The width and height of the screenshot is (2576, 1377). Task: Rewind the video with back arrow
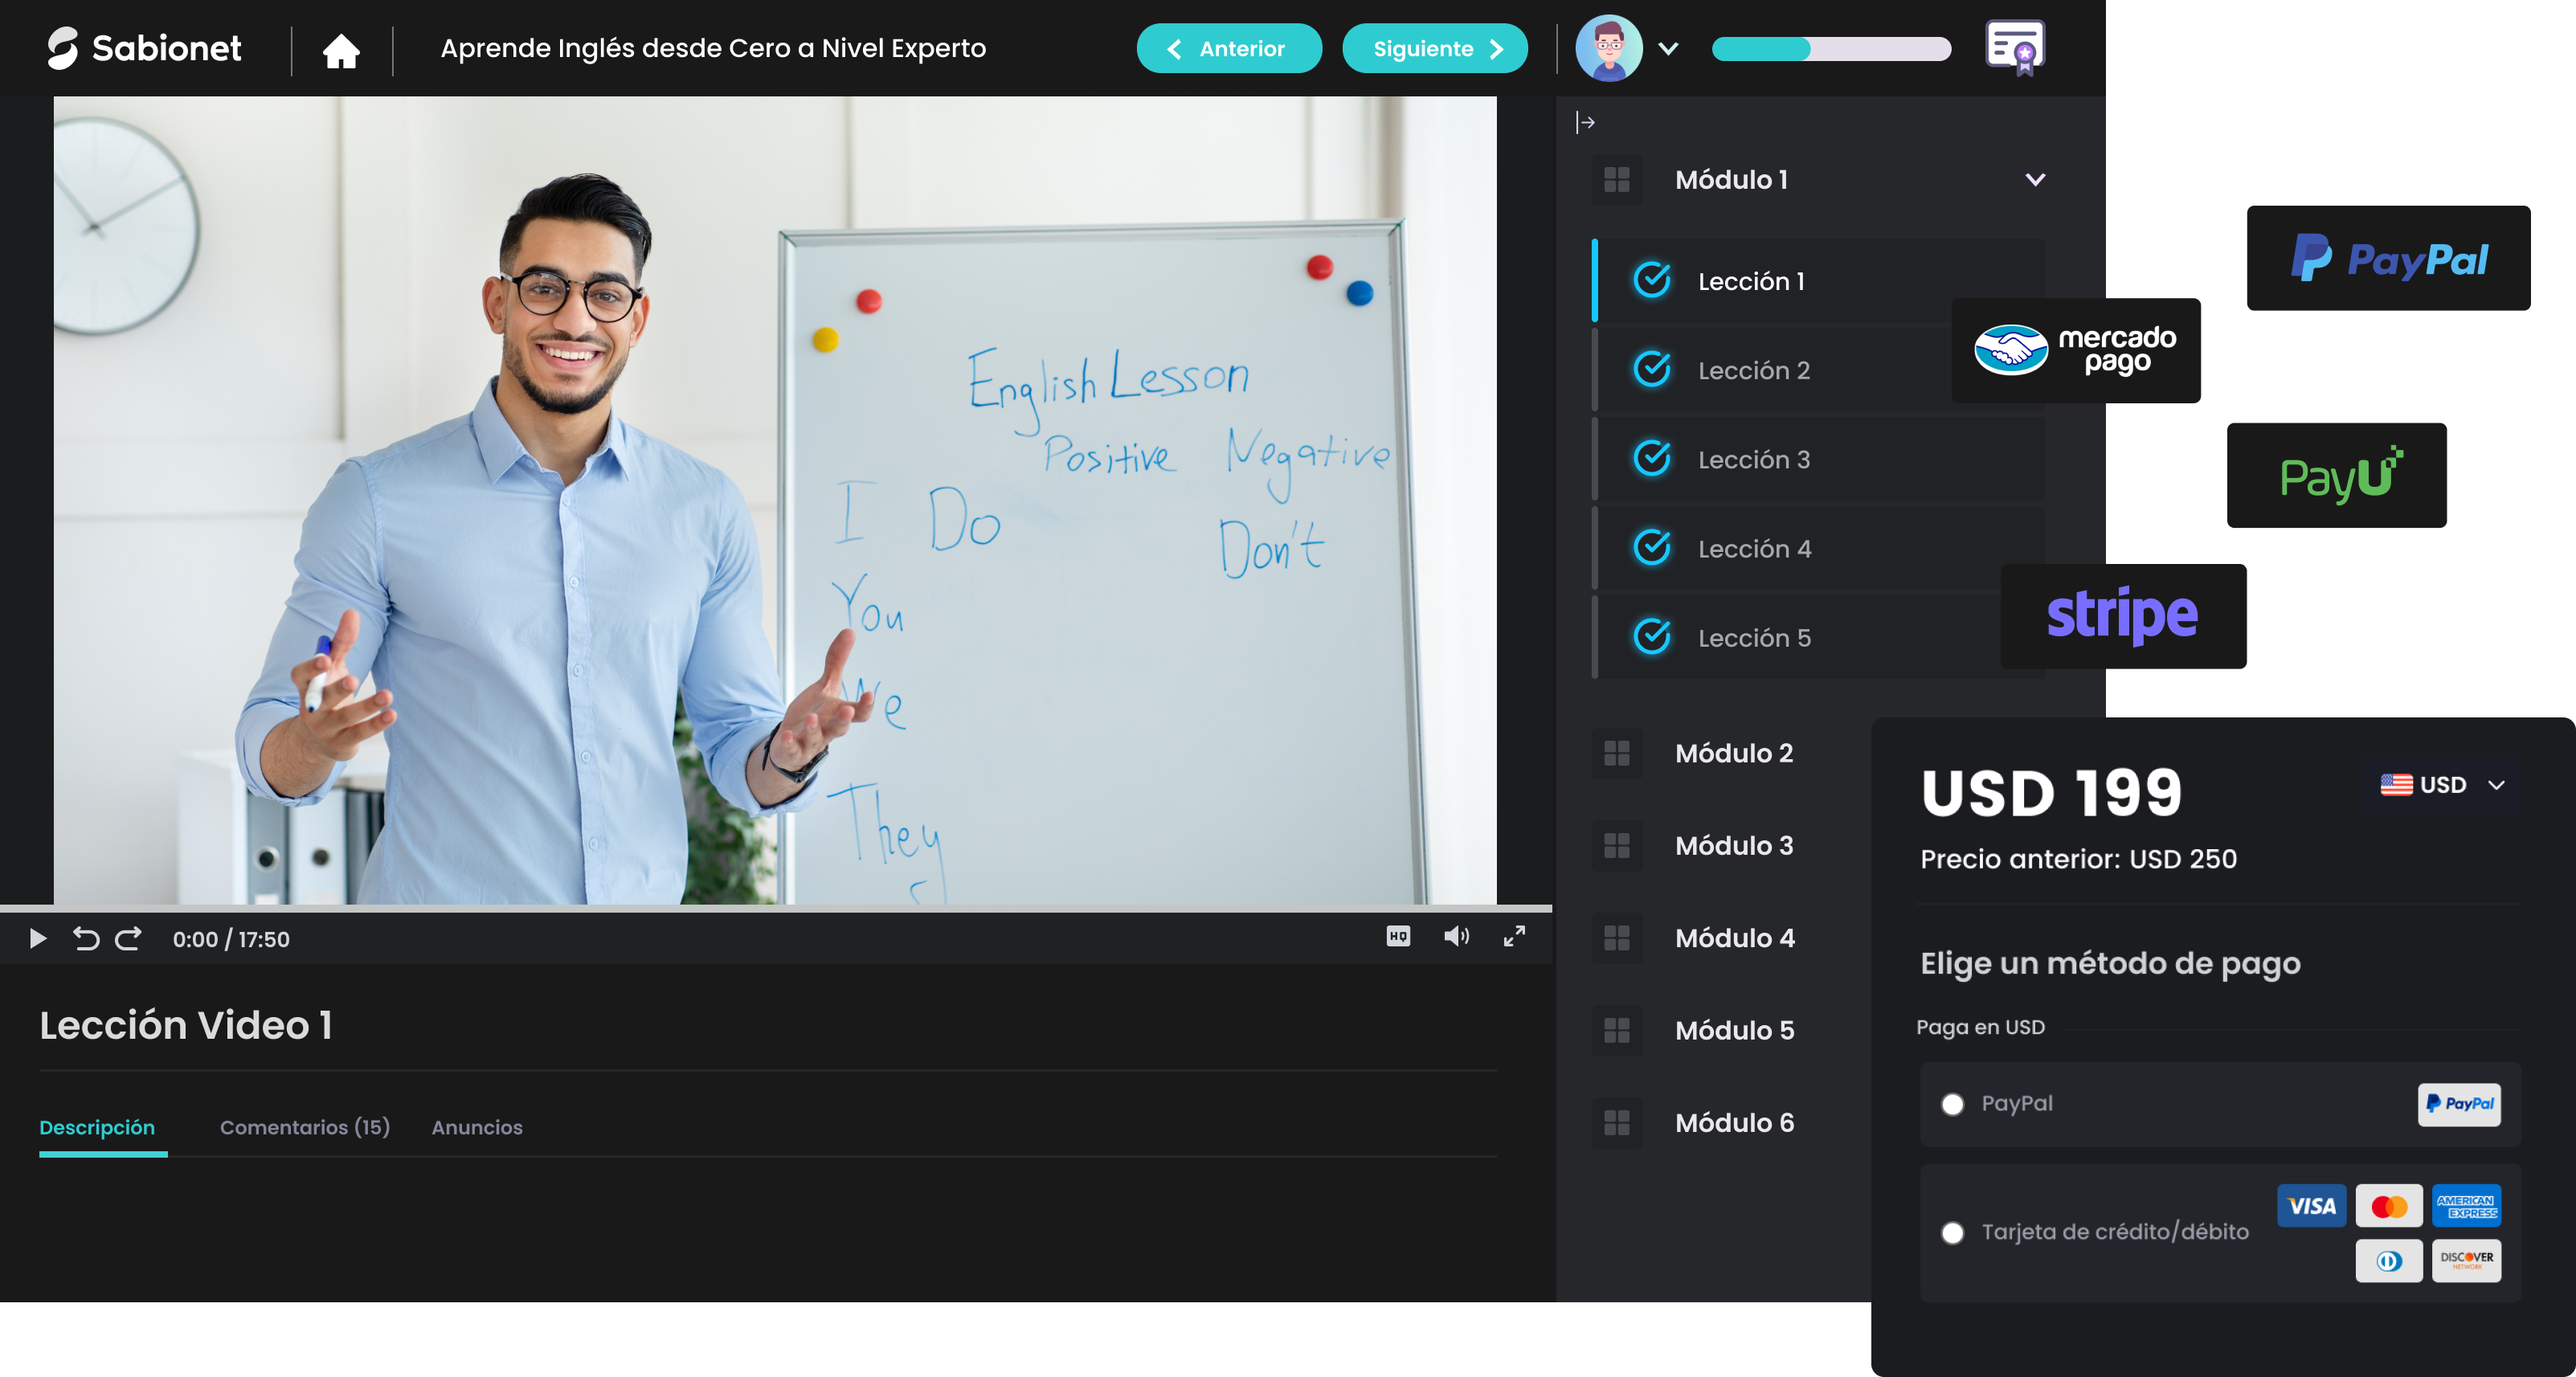[x=86, y=938]
